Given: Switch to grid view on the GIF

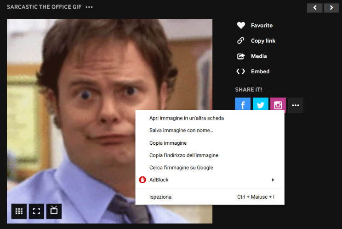Looking at the screenshot, I should (19, 211).
